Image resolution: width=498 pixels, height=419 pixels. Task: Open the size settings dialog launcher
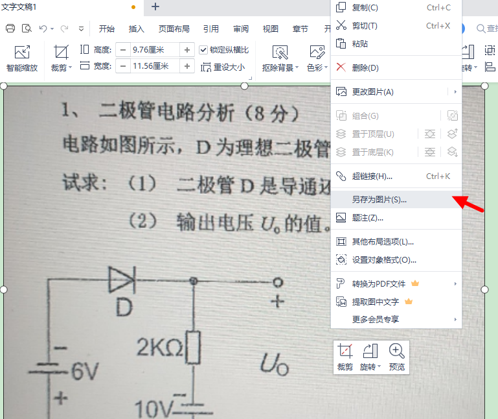coord(250,78)
